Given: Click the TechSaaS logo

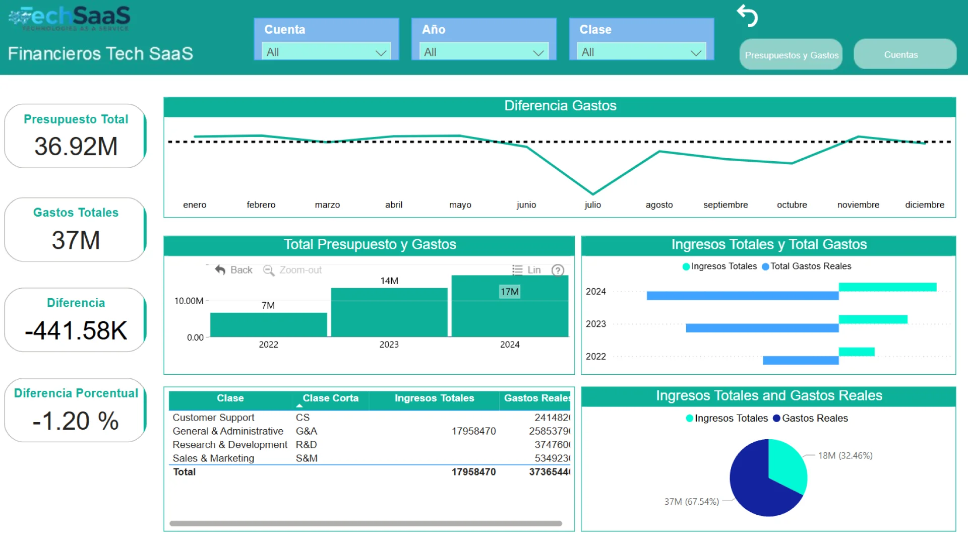Looking at the screenshot, I should (70, 18).
